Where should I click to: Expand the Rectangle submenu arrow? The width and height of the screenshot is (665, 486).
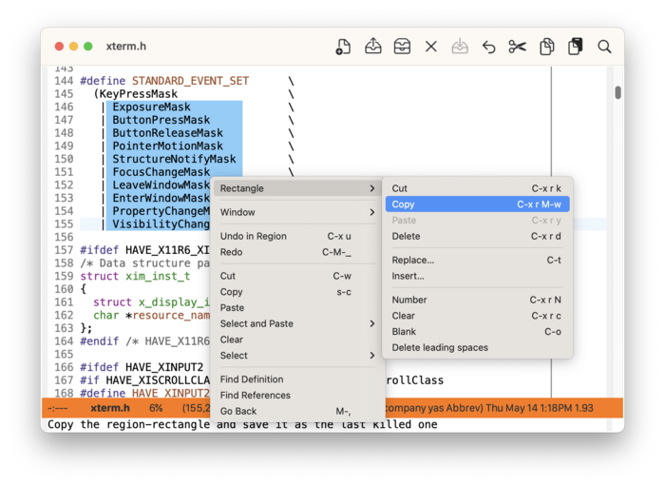click(x=372, y=188)
